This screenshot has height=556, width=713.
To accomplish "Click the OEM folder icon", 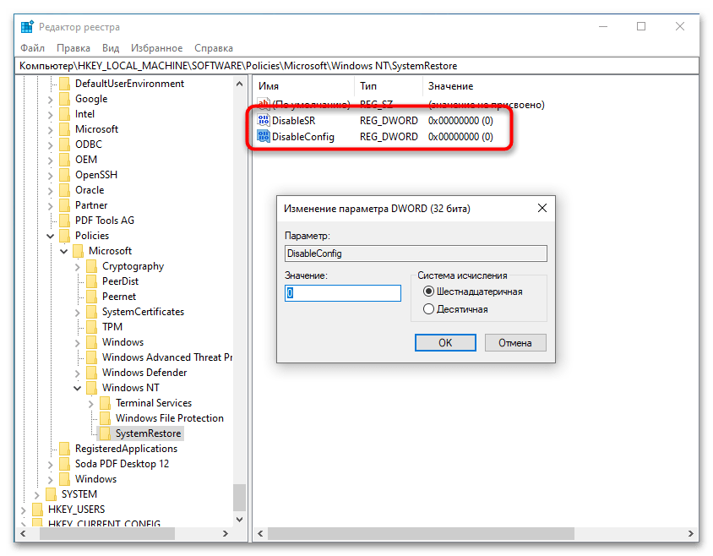I will 65,159.
